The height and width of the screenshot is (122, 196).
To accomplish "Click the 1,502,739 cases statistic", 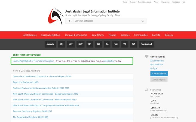I will click(155, 108).
